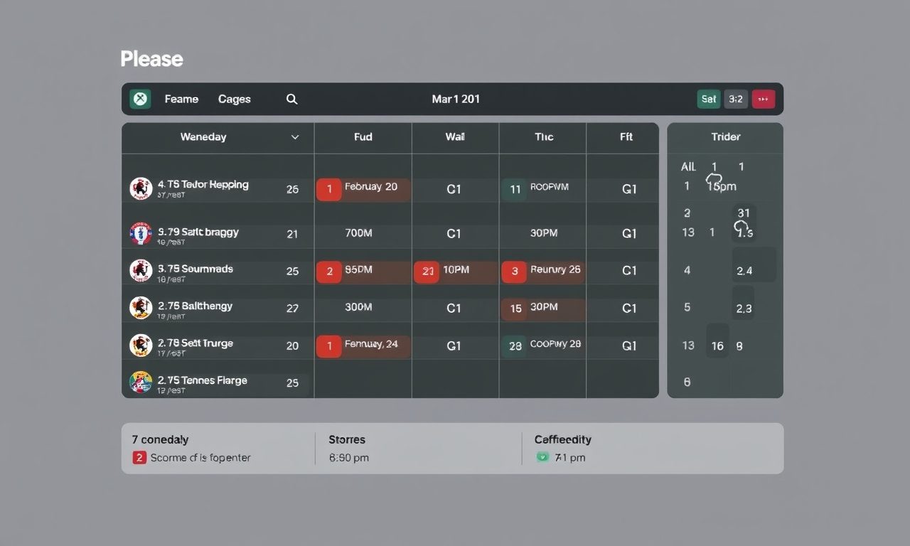The width and height of the screenshot is (910, 546).
Task: Click the Balthengy team logo
Action: pyautogui.click(x=141, y=308)
